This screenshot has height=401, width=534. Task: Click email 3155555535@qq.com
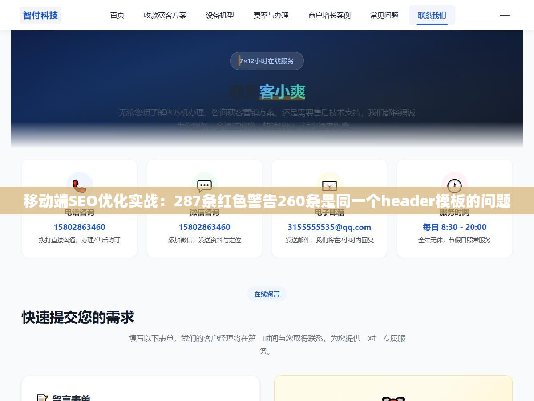[x=329, y=227]
